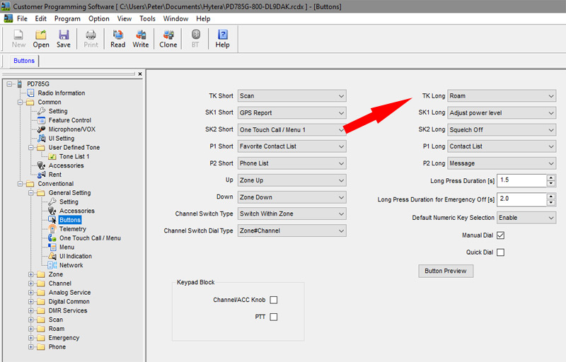Expand the Emergency folder
This screenshot has height=362, width=566.
click(31, 338)
